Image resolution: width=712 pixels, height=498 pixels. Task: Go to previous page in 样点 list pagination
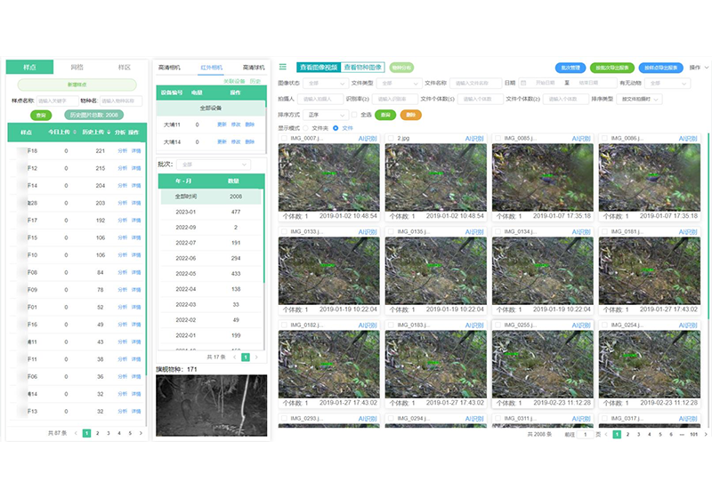76,433
